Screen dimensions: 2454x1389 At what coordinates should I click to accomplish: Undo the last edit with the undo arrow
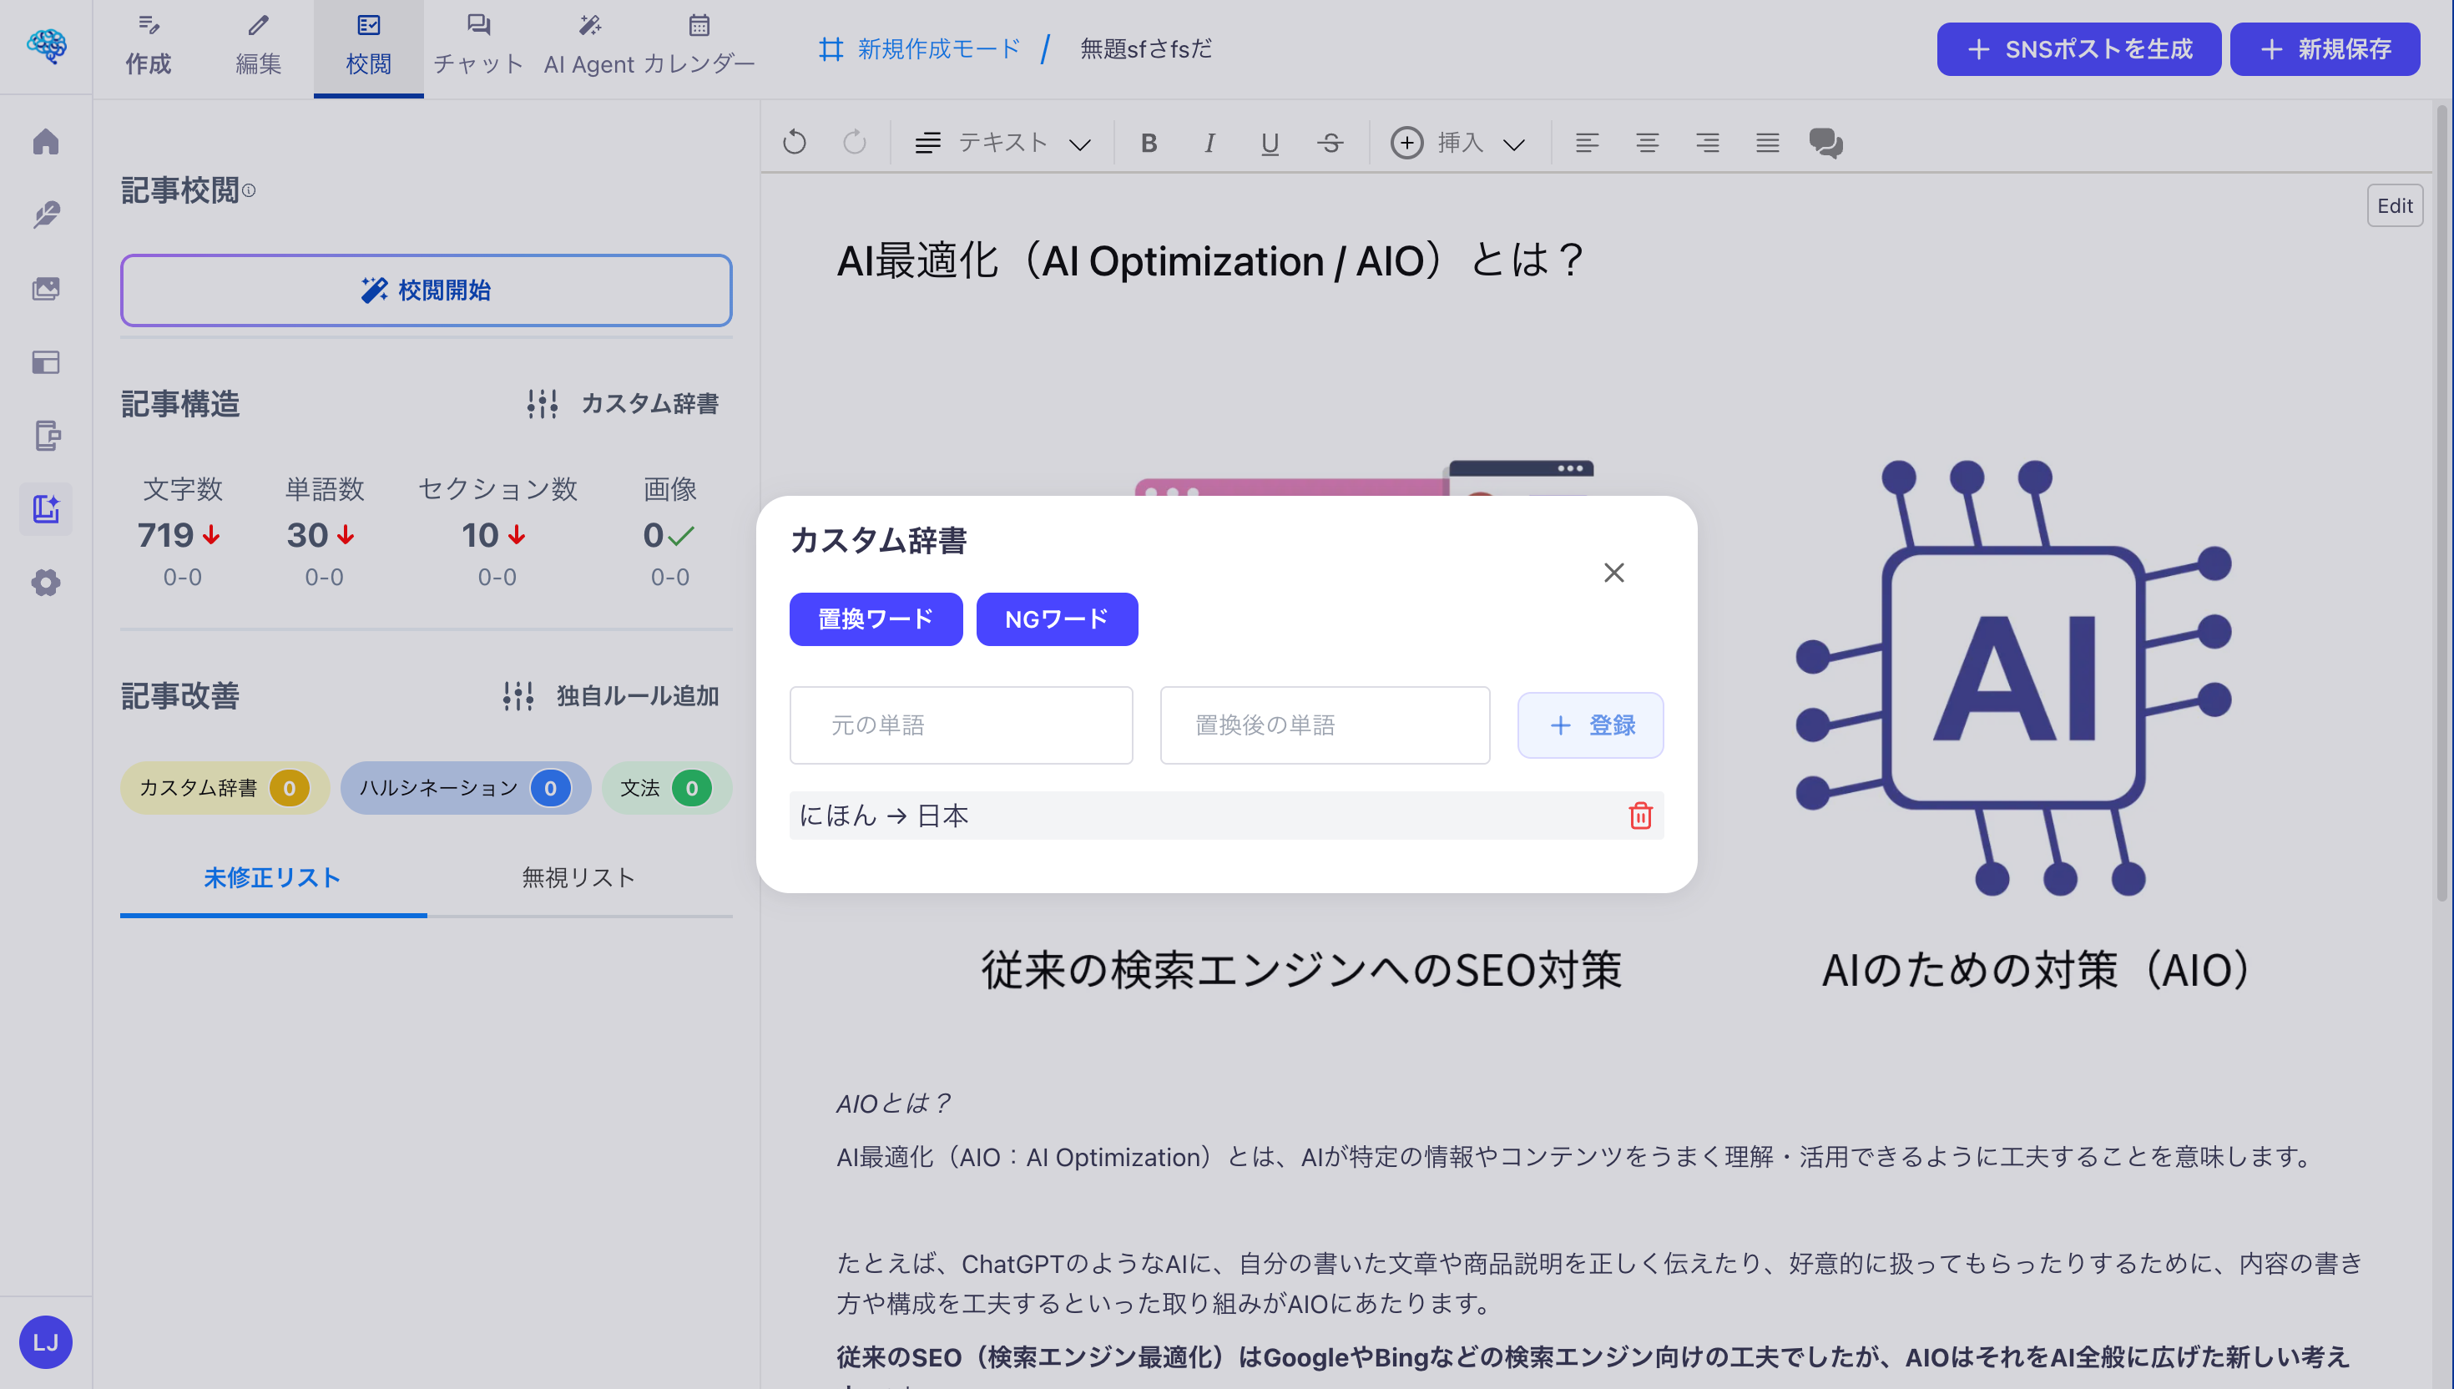794,142
